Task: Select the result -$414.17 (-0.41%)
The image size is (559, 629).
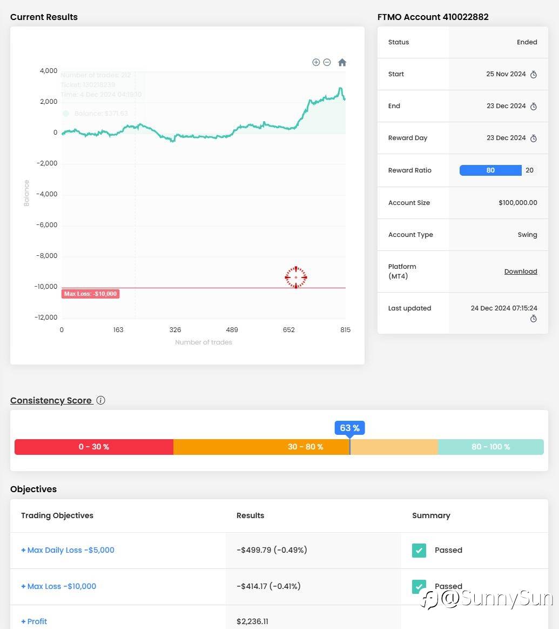Action: coord(268,586)
